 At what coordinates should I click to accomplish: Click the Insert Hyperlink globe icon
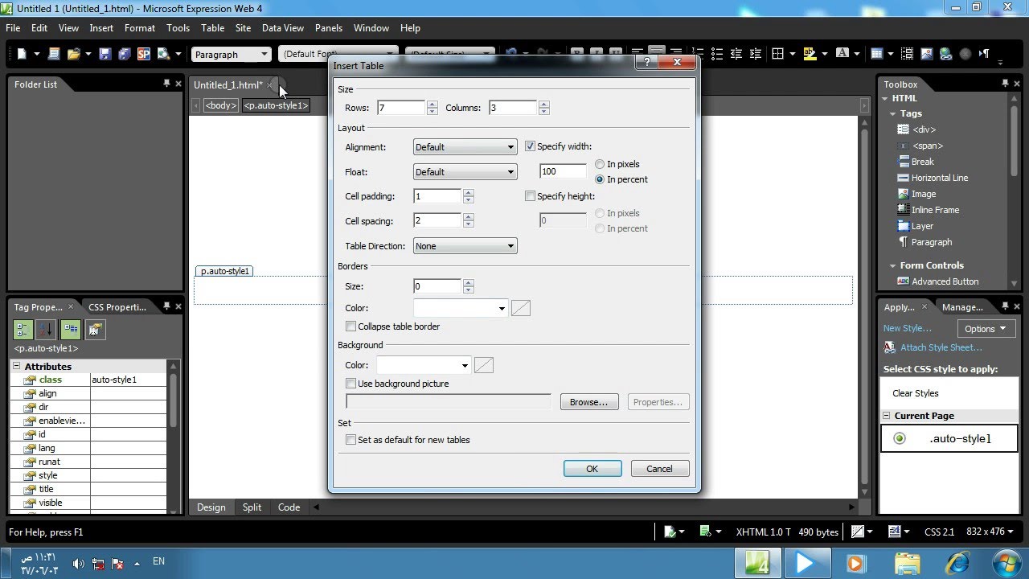(x=945, y=54)
